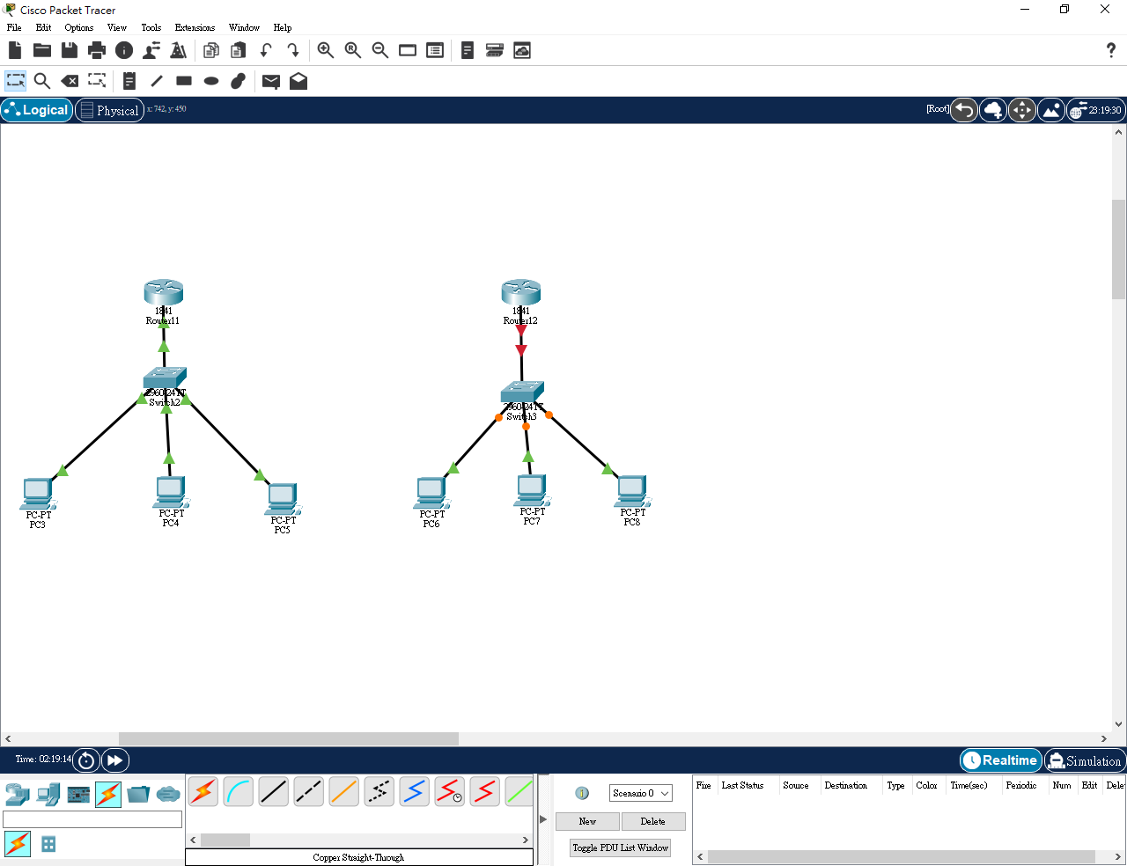Choose the Phone line connection

(379, 791)
